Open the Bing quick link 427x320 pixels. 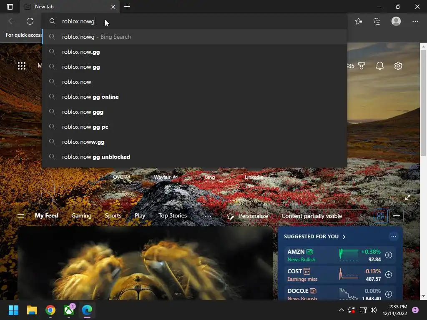[x=210, y=177]
